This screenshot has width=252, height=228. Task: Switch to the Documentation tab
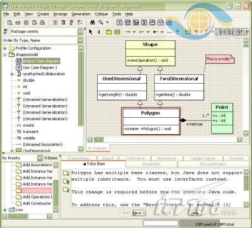213,164
